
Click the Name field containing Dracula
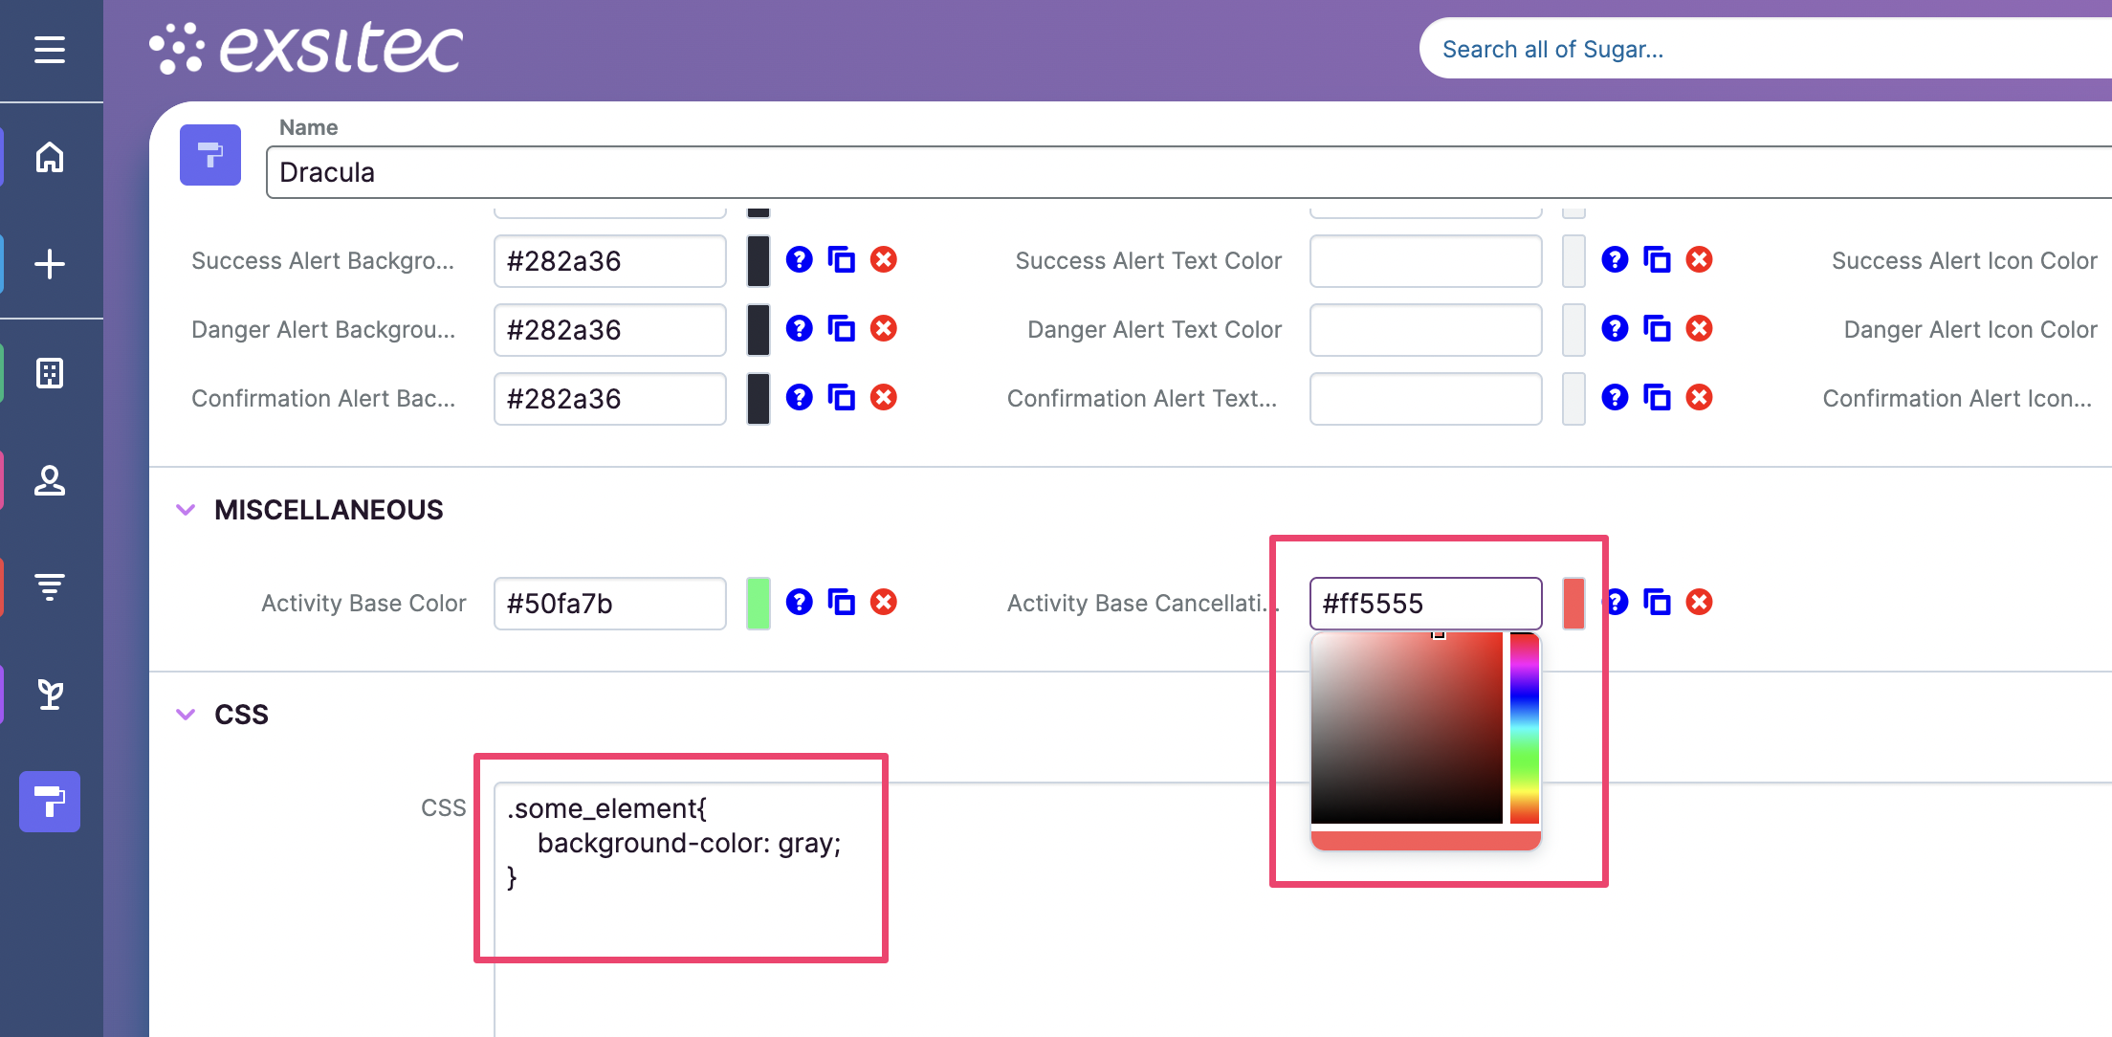[1186, 172]
